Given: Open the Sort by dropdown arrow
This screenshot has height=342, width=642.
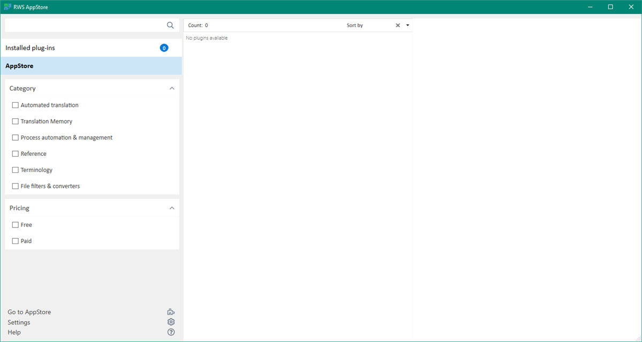Looking at the screenshot, I should click(x=408, y=25).
